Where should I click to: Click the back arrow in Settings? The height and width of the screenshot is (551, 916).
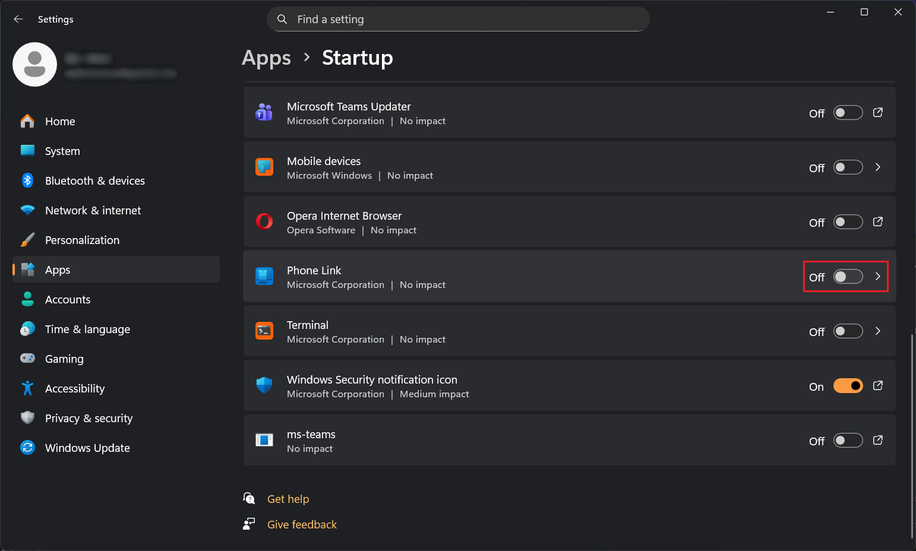tap(18, 19)
